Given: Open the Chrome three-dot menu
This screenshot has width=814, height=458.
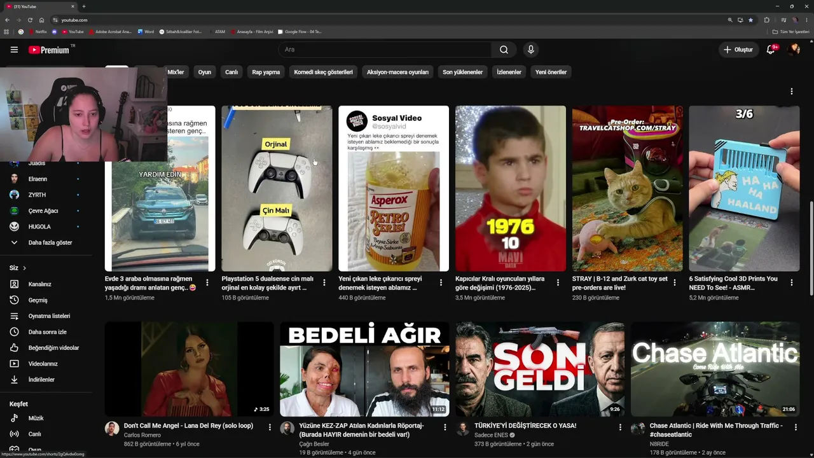Looking at the screenshot, I should pyautogui.click(x=807, y=20).
